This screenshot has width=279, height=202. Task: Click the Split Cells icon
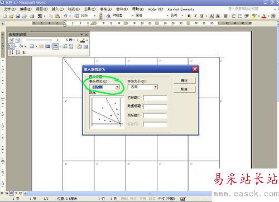[47, 46]
